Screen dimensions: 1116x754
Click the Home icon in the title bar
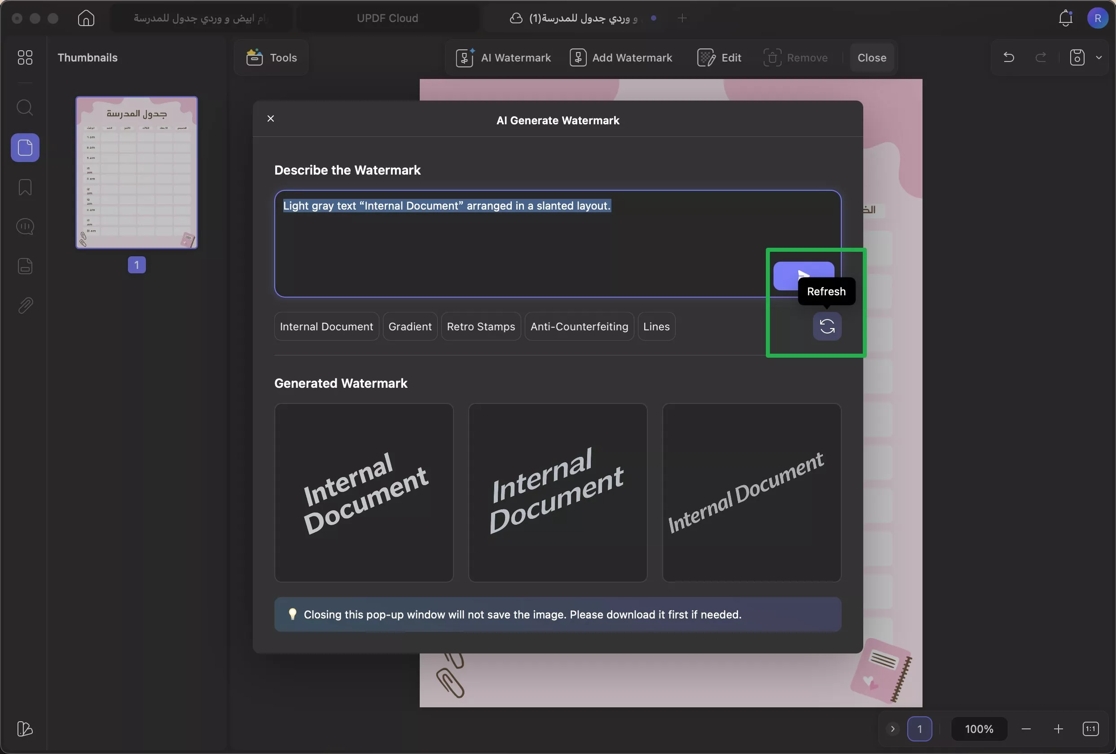click(x=85, y=18)
